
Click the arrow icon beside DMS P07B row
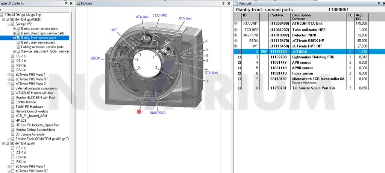point(236,35)
